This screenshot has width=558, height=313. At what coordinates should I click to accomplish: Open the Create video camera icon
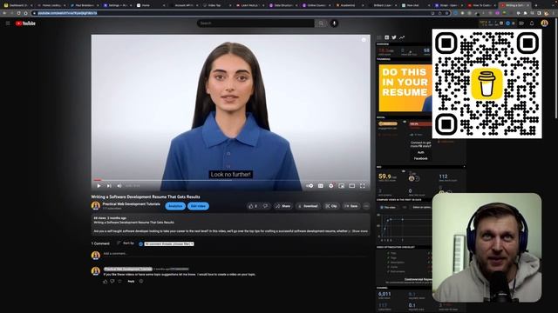coord(521,23)
